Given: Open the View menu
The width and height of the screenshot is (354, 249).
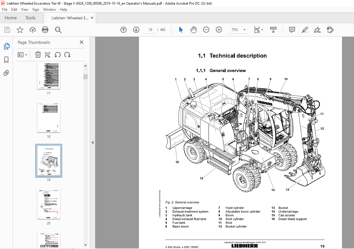Looking at the screenshot, I should (x=25, y=10).
